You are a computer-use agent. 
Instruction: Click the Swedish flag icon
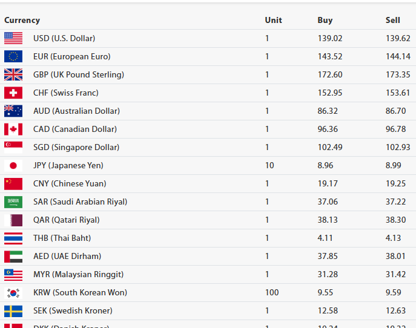(x=13, y=310)
